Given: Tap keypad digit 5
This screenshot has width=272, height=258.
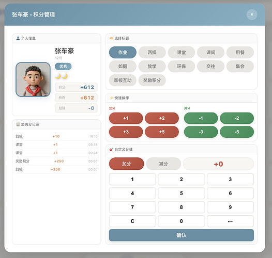Looking at the screenshot, I should click(x=182, y=193).
